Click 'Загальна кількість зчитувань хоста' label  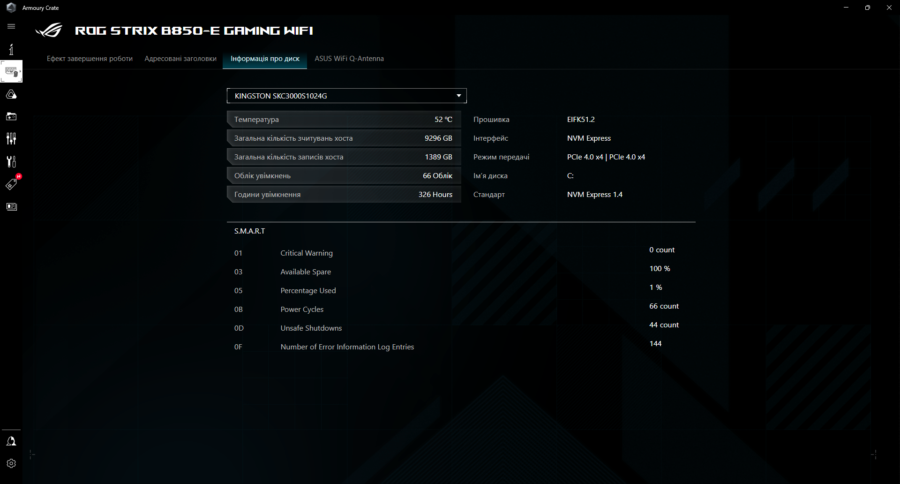293,138
